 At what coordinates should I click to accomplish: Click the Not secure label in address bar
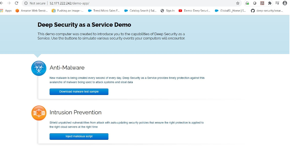tap(37, 3)
